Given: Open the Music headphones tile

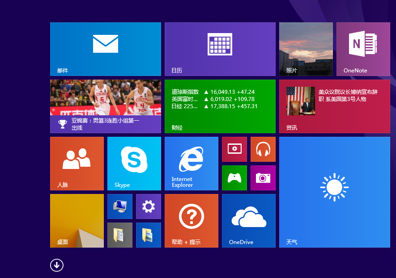Looking at the screenshot, I should point(263,149).
